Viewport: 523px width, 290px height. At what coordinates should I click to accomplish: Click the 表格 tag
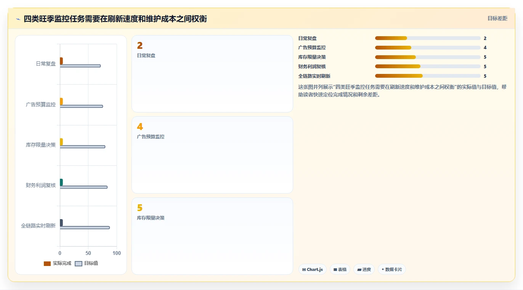pos(340,269)
